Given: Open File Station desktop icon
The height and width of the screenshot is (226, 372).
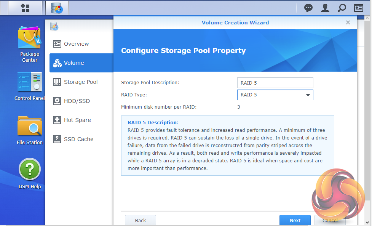Looking at the screenshot, I should (x=30, y=130).
